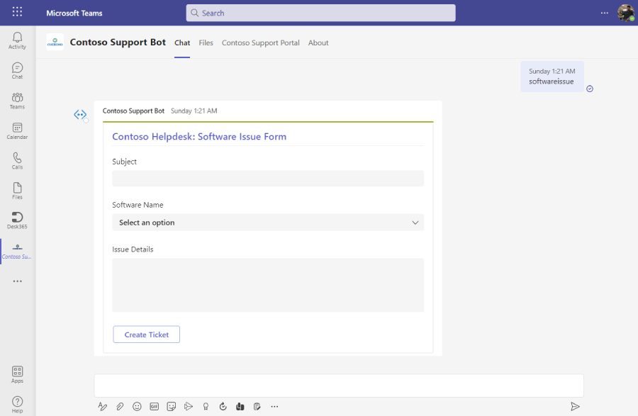Select Contoso Support app in sidebar
This screenshot has height=416, width=638.
click(17, 252)
